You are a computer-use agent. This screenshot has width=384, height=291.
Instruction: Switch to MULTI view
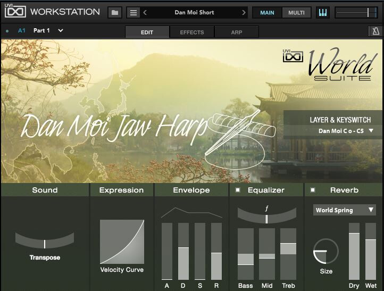point(296,12)
